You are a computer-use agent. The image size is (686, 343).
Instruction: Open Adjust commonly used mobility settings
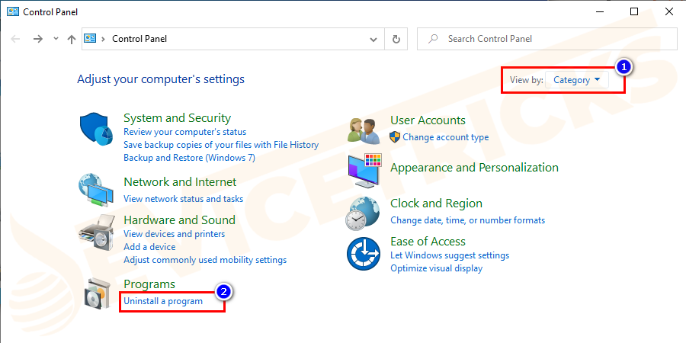point(205,260)
